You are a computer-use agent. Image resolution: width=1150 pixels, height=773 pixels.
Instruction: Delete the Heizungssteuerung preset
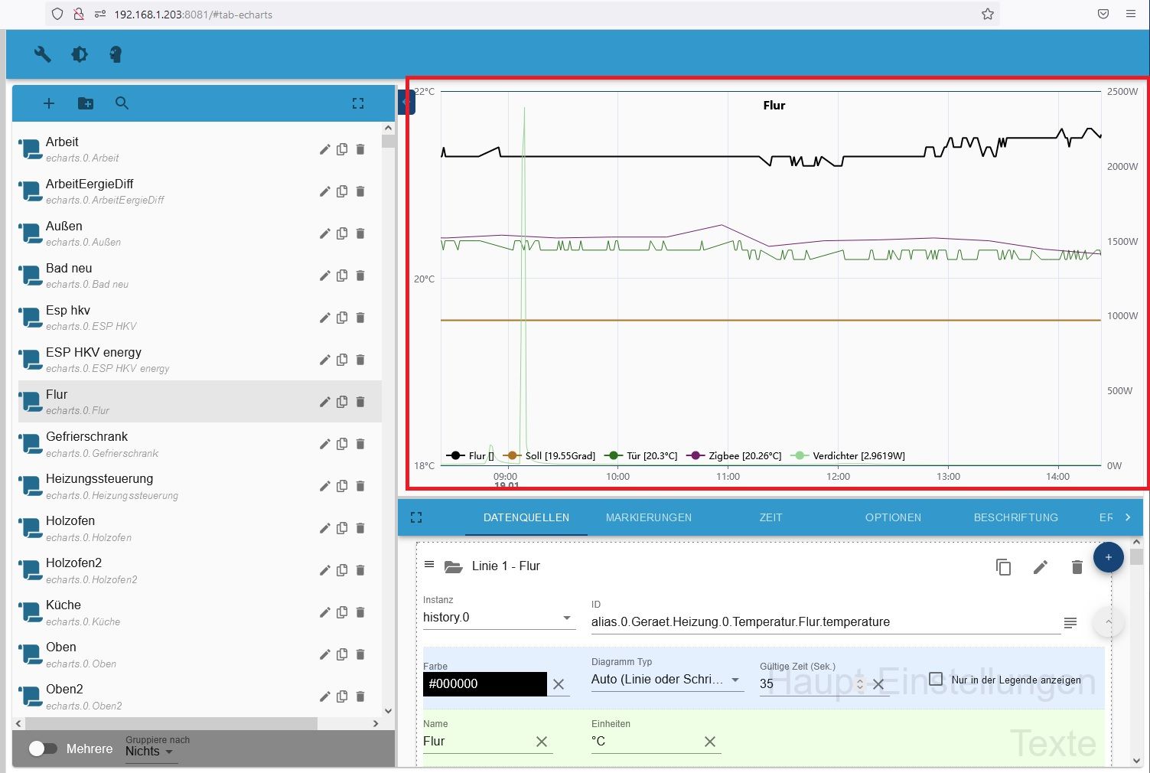(x=360, y=486)
